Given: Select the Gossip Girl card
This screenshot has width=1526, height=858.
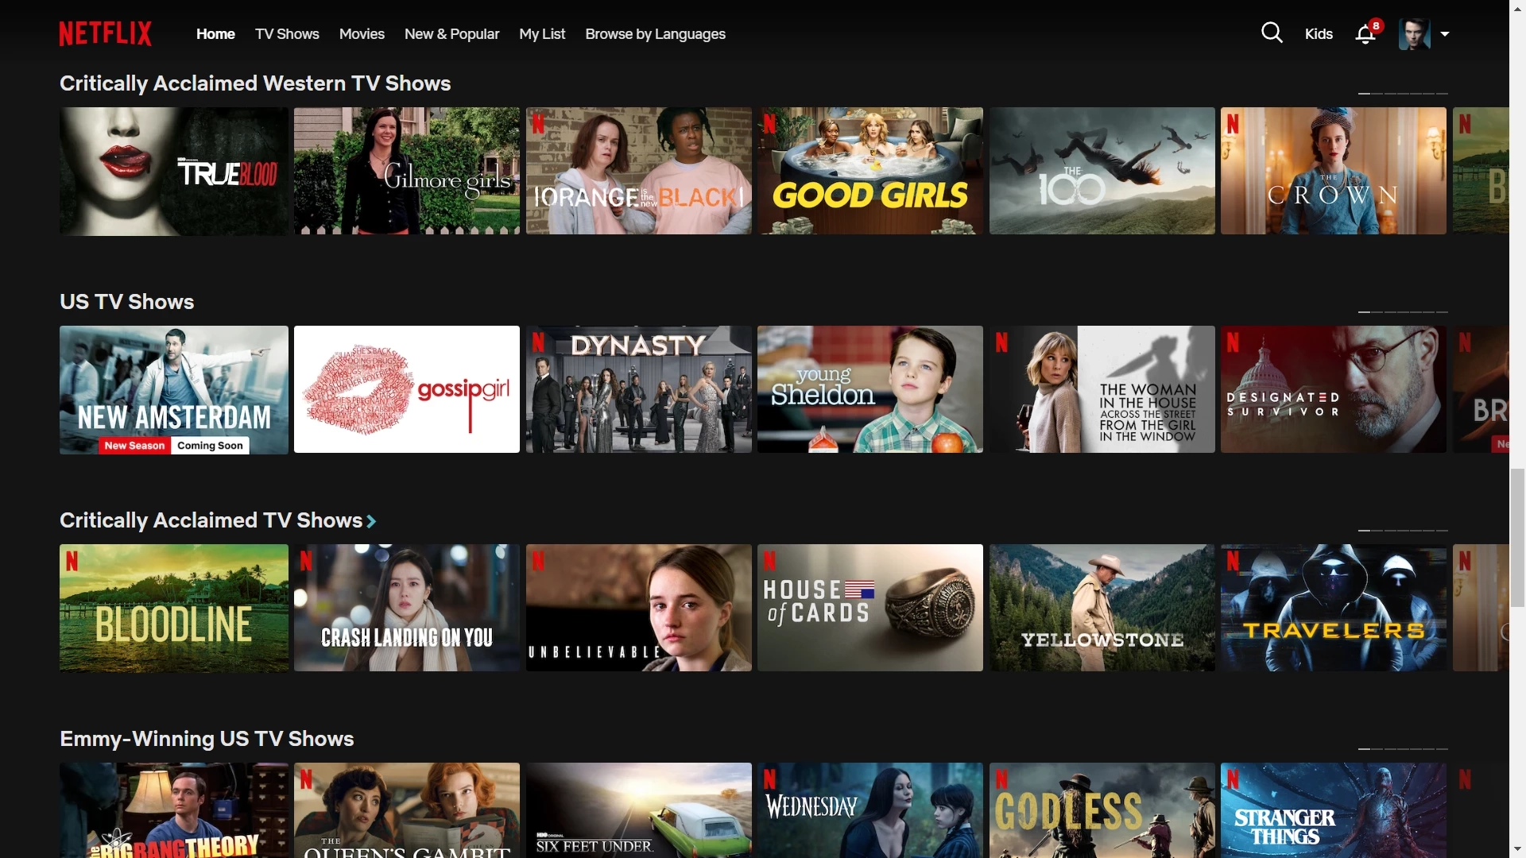Looking at the screenshot, I should coord(407,389).
